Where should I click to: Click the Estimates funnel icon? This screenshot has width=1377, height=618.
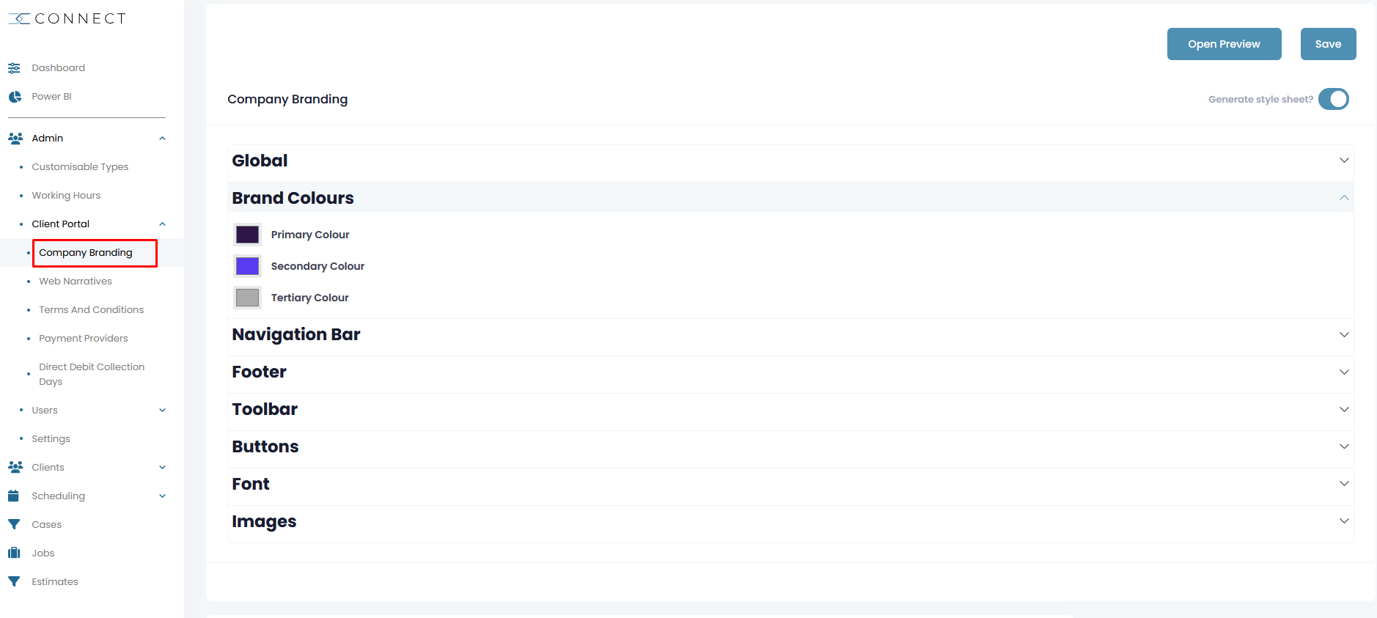pyautogui.click(x=14, y=581)
